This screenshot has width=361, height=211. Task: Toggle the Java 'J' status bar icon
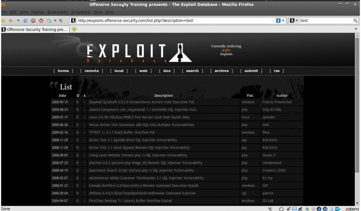click(x=319, y=209)
